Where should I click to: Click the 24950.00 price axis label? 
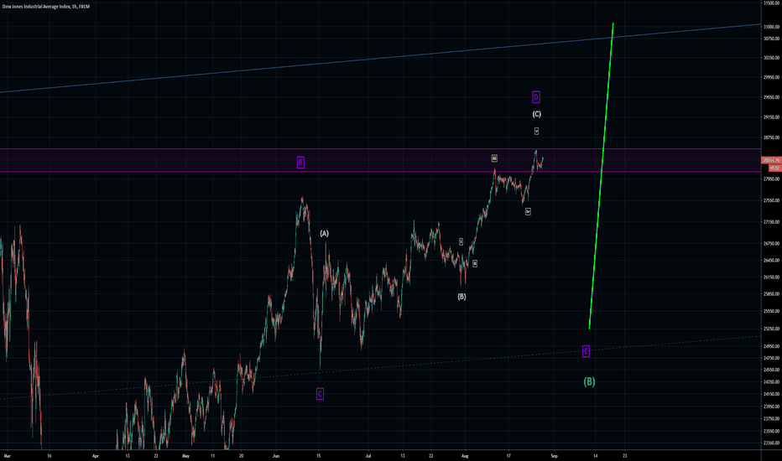[771, 346]
